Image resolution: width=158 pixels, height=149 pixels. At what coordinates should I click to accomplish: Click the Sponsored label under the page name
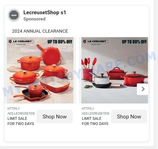34,19
